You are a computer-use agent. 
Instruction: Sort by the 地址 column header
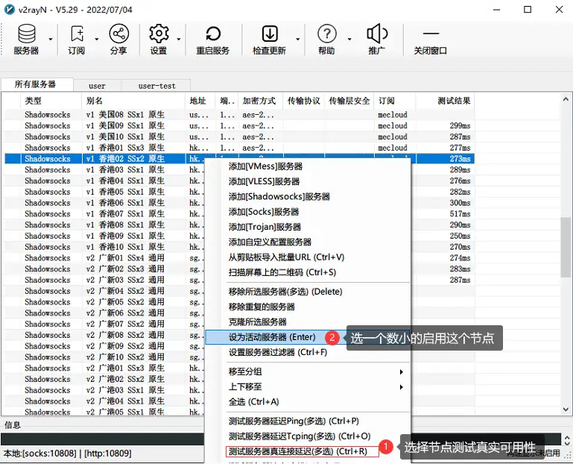tap(200, 101)
